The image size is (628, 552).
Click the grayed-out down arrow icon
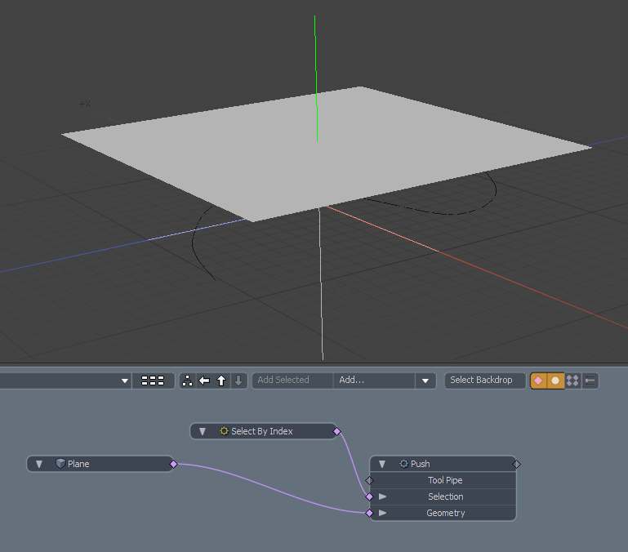click(238, 381)
